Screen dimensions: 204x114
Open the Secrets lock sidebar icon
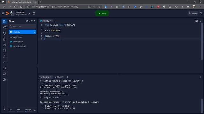tap(4, 39)
